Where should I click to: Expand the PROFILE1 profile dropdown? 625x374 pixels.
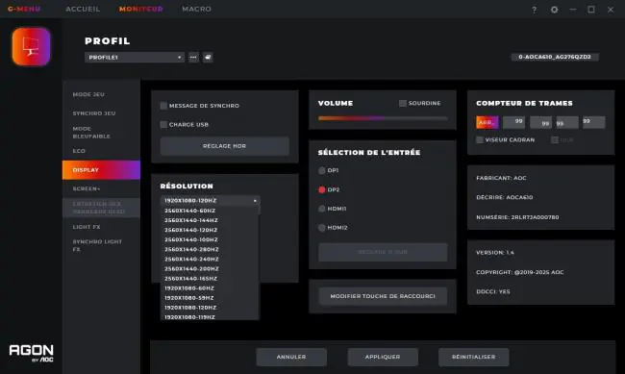pos(135,58)
